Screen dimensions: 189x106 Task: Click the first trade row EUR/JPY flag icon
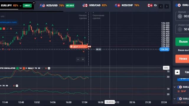pos(179,87)
